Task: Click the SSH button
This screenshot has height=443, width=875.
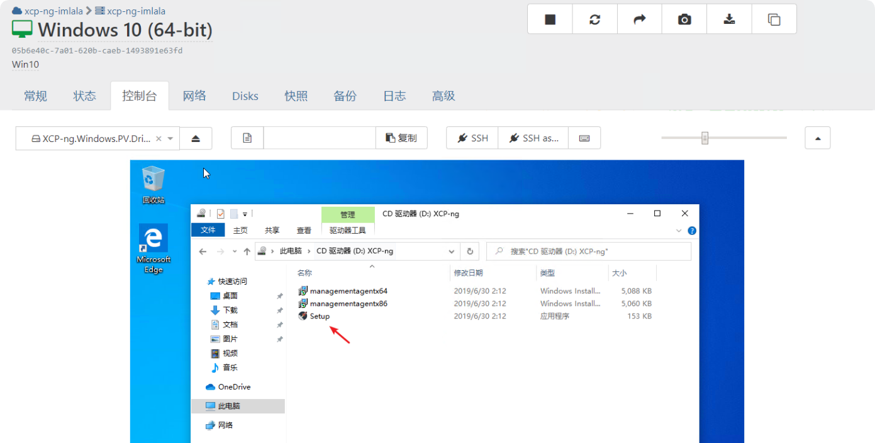Action: pyautogui.click(x=472, y=138)
